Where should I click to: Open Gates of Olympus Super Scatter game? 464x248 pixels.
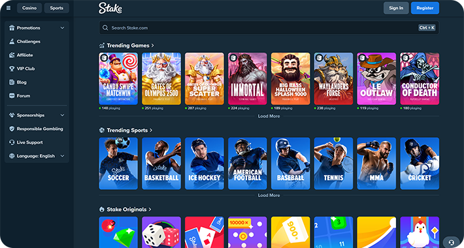(205, 78)
